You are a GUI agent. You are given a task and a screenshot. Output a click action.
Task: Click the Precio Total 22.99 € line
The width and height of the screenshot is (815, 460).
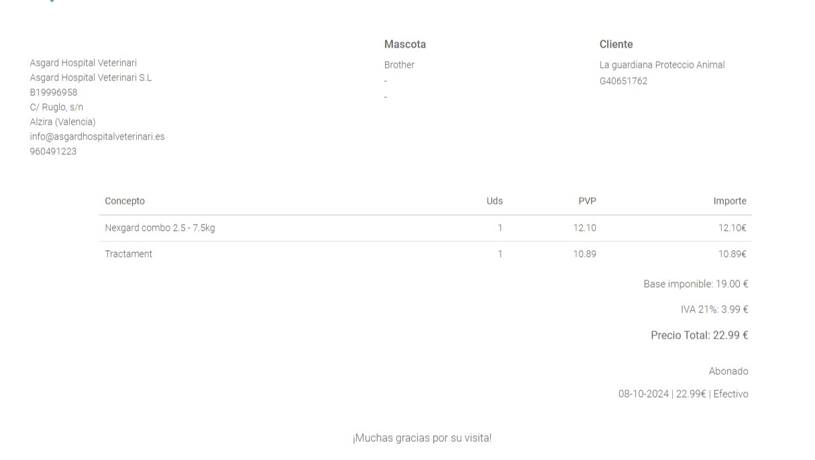click(700, 335)
